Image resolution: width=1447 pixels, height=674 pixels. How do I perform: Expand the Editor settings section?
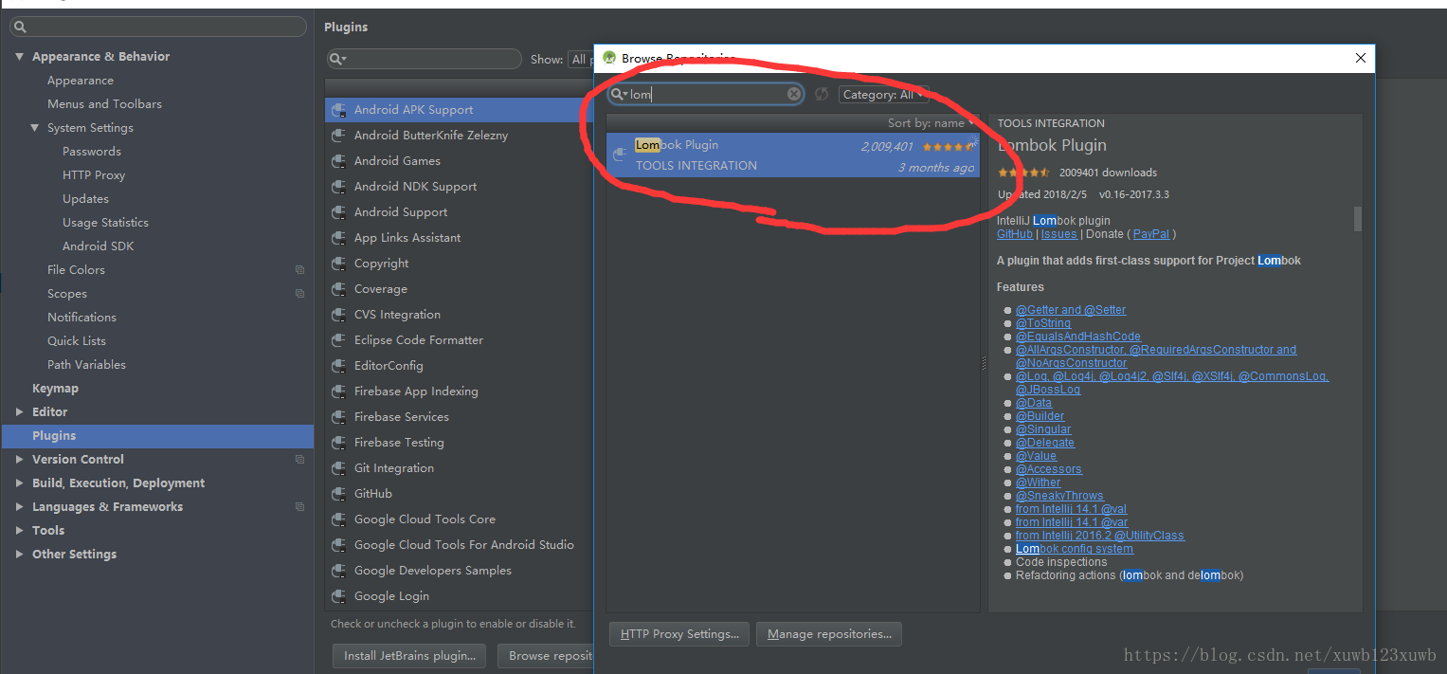(20, 412)
